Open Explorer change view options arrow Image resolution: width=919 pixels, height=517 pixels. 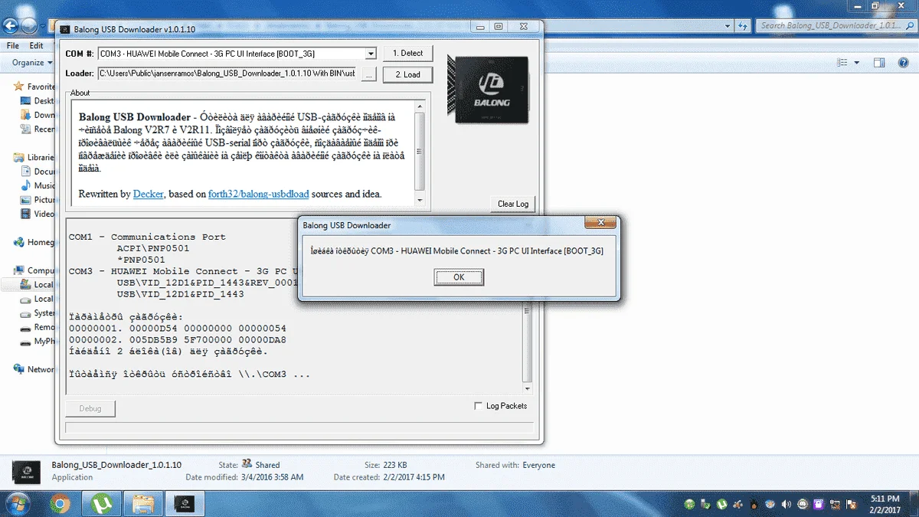[857, 63]
